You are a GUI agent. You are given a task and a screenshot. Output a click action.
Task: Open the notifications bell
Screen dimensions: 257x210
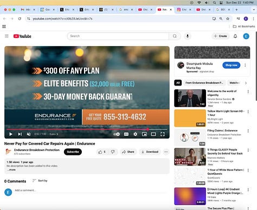tap(235, 36)
